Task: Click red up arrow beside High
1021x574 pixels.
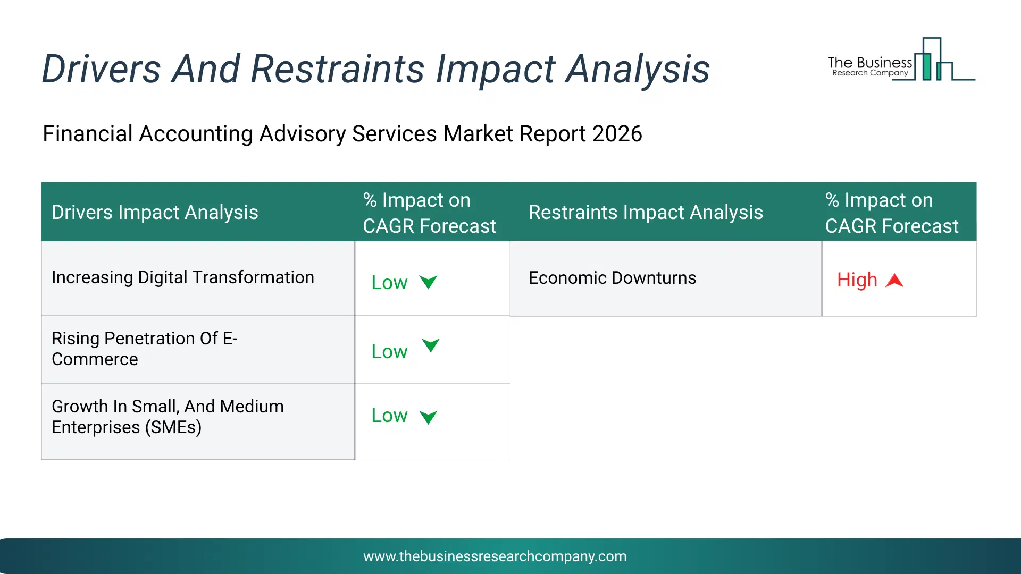Action: pyautogui.click(x=894, y=280)
